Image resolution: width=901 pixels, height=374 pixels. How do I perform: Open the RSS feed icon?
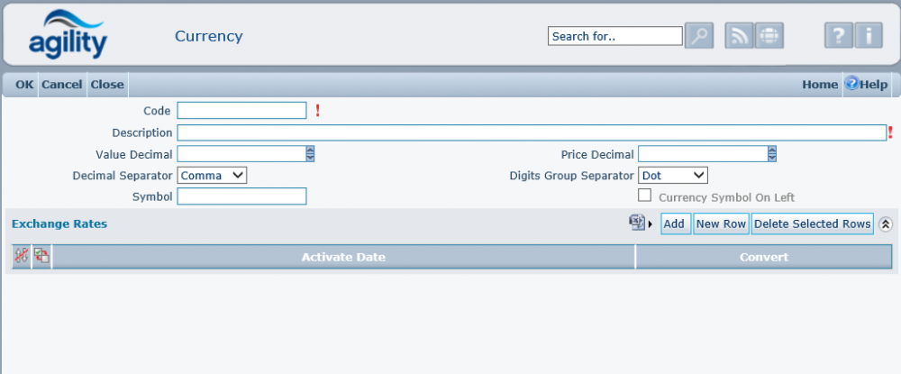point(739,36)
